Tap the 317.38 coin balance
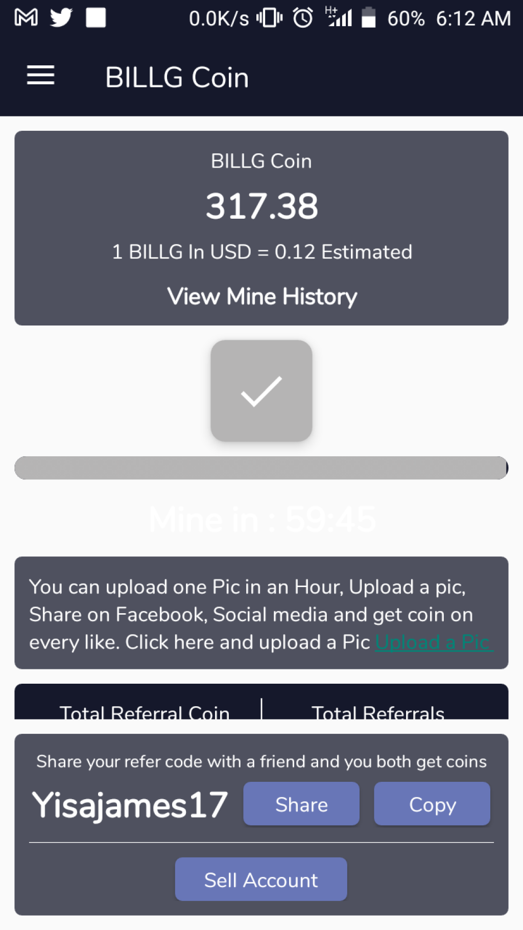Image resolution: width=523 pixels, height=930 pixels. pos(261,206)
